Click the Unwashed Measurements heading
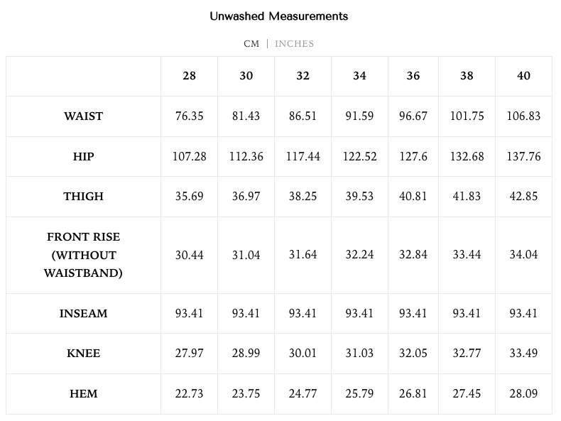This screenshot has height=421, width=561. [279, 16]
